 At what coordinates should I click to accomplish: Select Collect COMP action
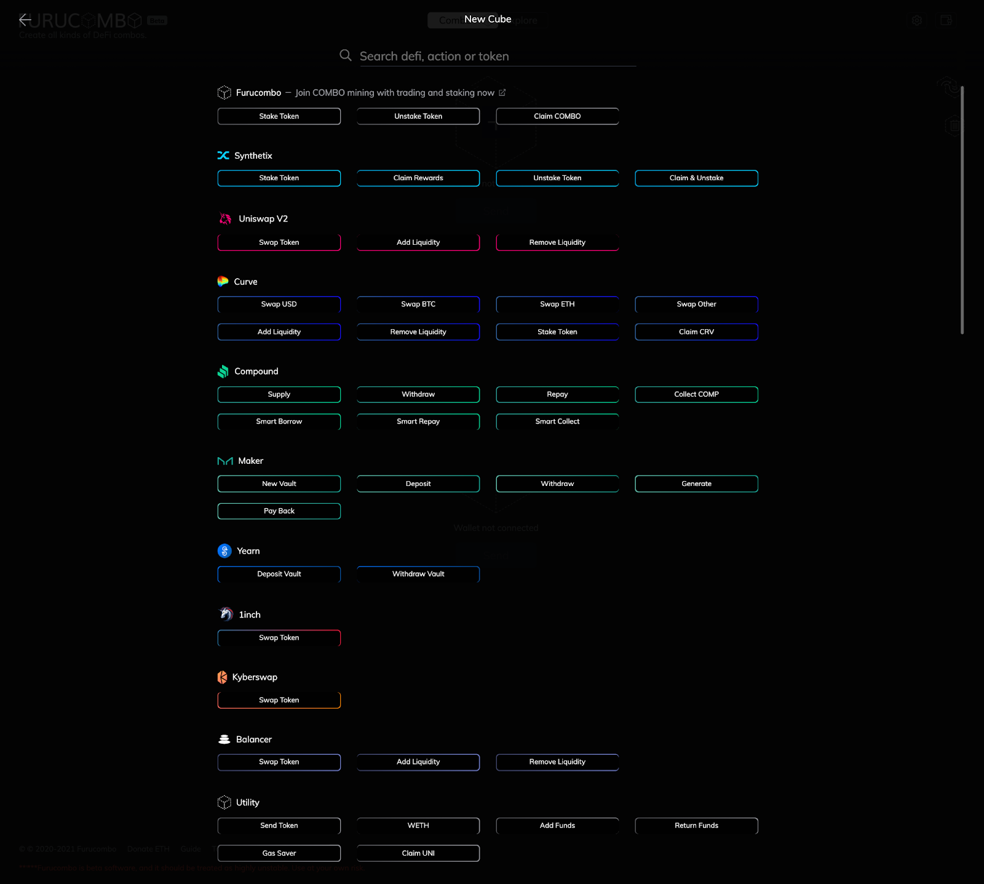(696, 394)
